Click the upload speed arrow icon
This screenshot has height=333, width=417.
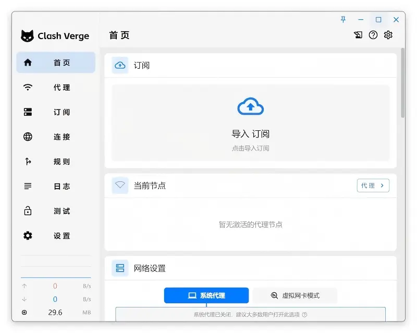pyautogui.click(x=24, y=286)
